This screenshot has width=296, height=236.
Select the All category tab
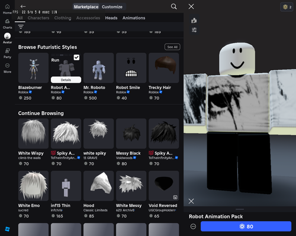tap(20, 18)
